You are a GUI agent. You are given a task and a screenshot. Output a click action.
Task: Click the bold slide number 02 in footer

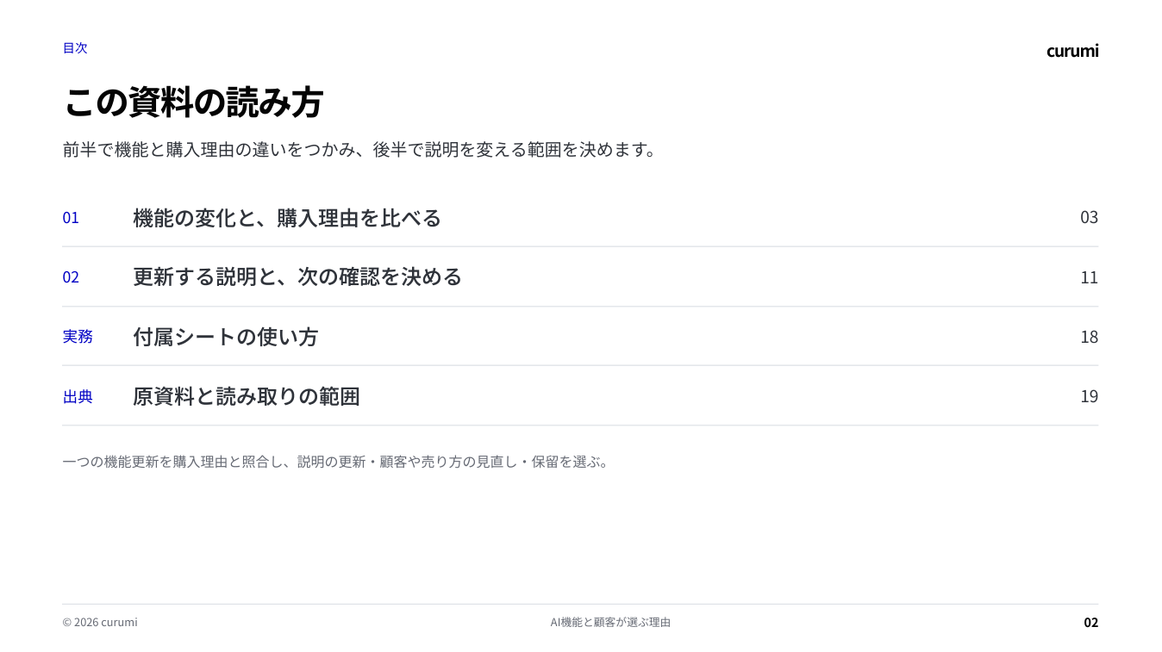(x=1090, y=623)
